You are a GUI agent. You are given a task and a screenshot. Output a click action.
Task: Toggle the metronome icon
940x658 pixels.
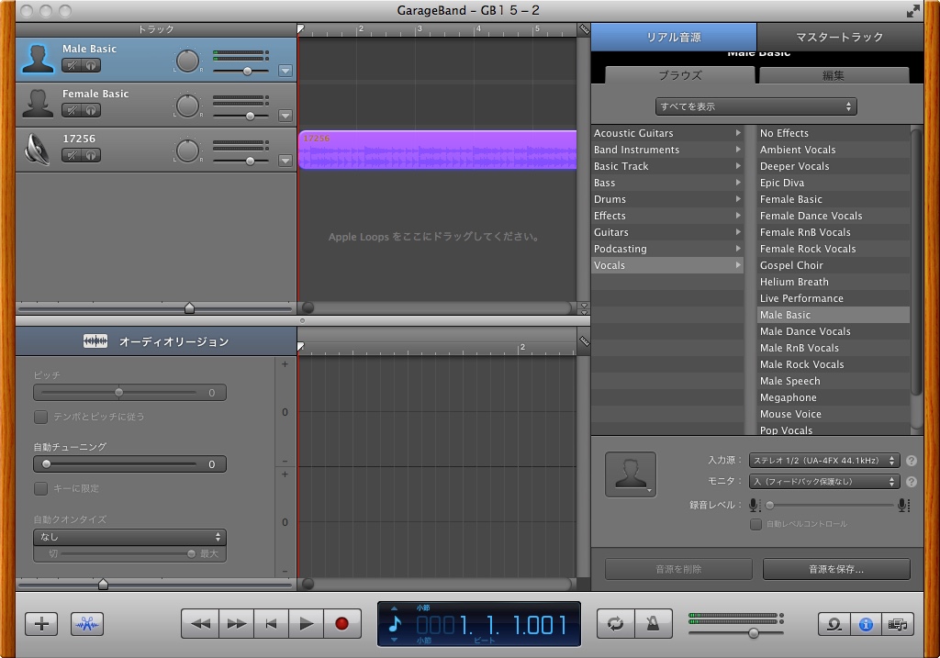coord(652,624)
